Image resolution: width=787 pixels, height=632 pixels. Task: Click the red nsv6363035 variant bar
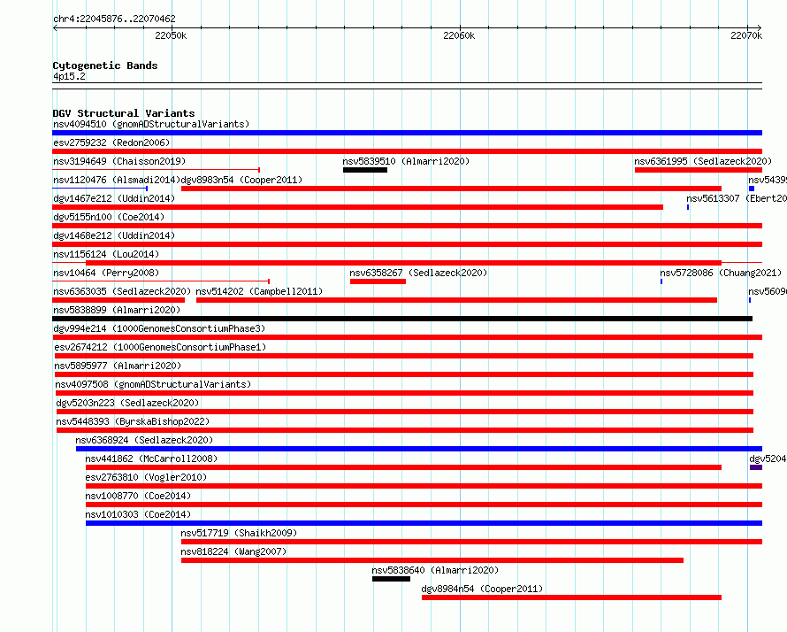(118, 300)
